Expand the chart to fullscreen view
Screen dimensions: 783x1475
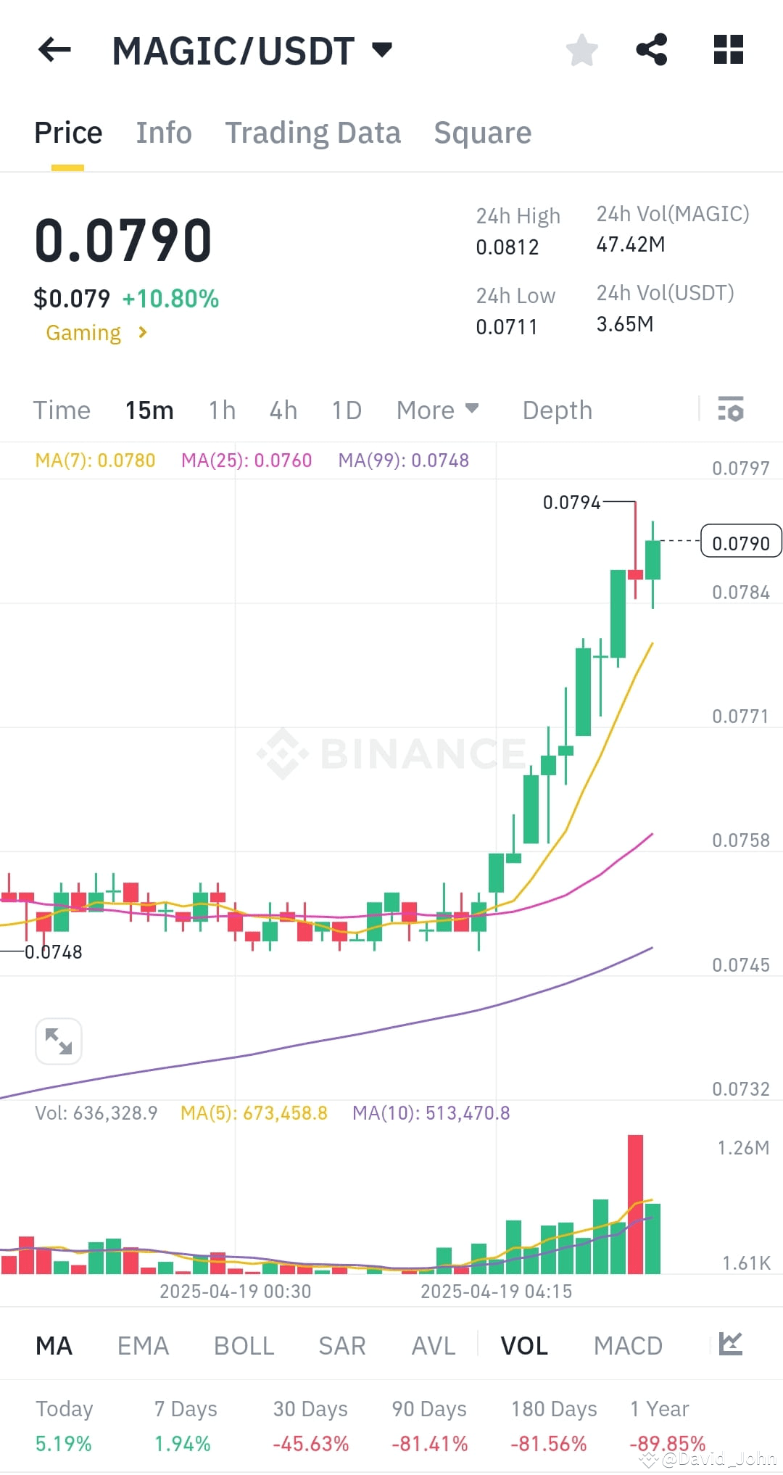(x=58, y=1041)
